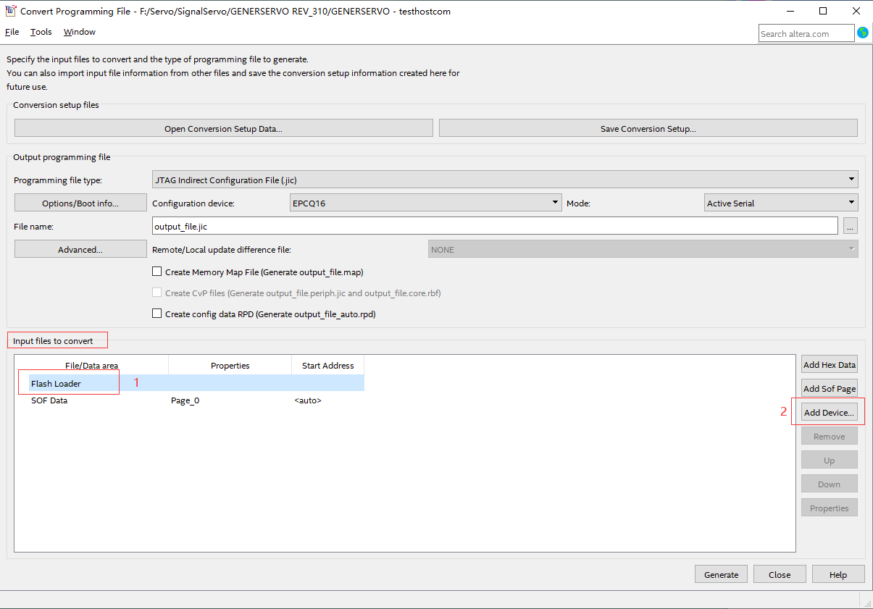The height and width of the screenshot is (609, 873).
Task: Click the File/Data area column header
Action: pyautogui.click(x=91, y=365)
